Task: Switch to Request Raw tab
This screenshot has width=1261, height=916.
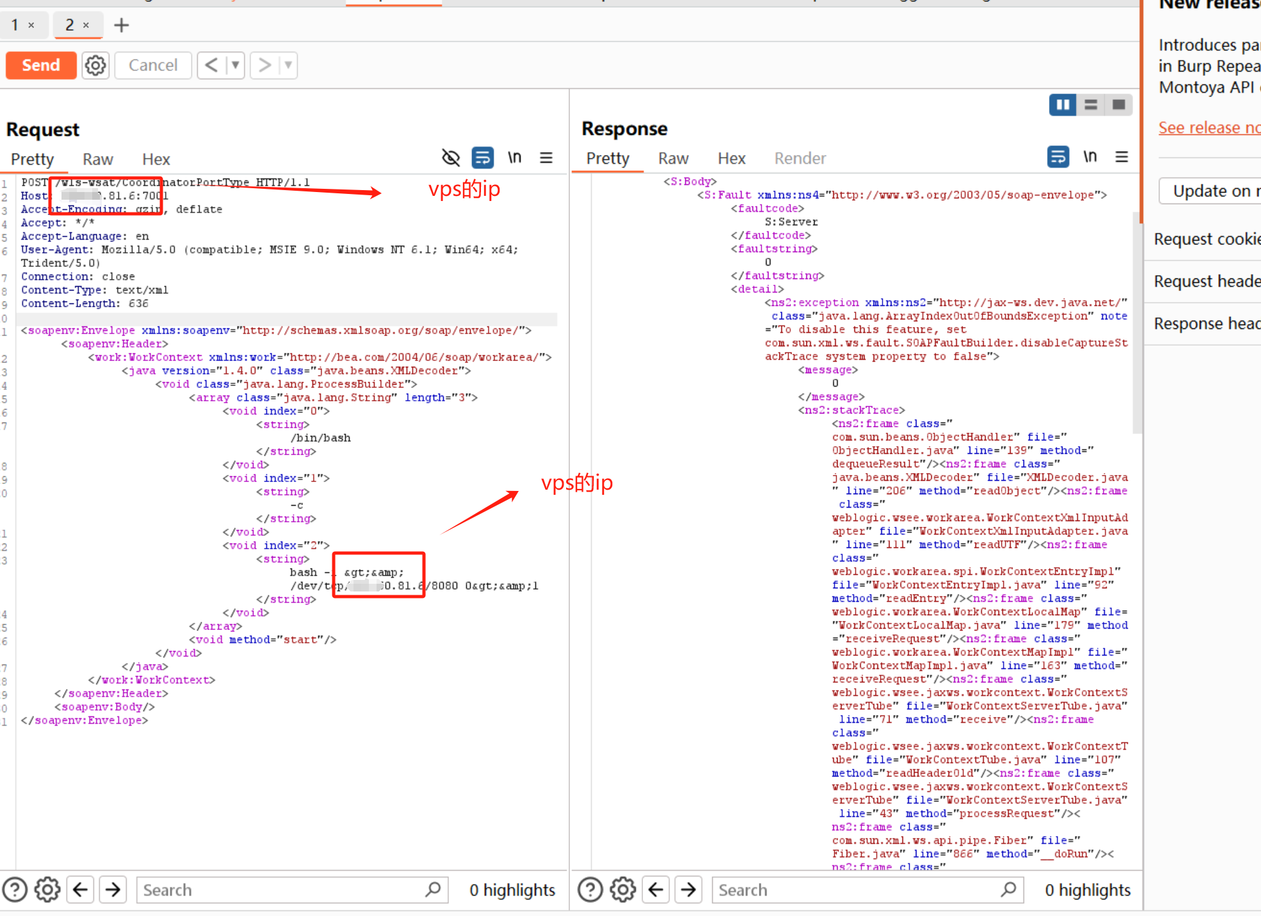Action: [x=97, y=159]
